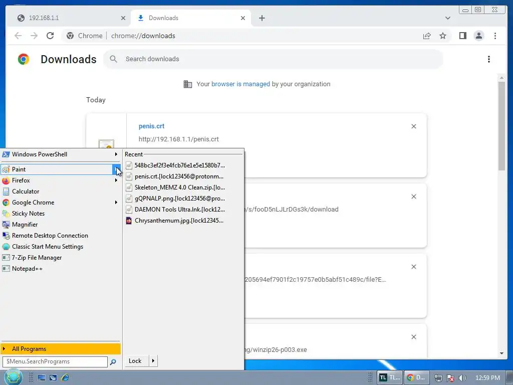Open tab search dropdown chevron
513x385 pixels.
pyautogui.click(x=447, y=18)
